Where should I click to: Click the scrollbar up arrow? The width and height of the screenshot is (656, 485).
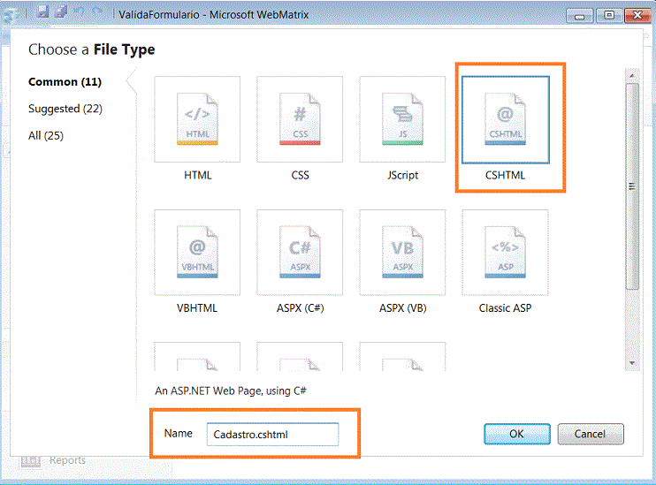(x=632, y=76)
